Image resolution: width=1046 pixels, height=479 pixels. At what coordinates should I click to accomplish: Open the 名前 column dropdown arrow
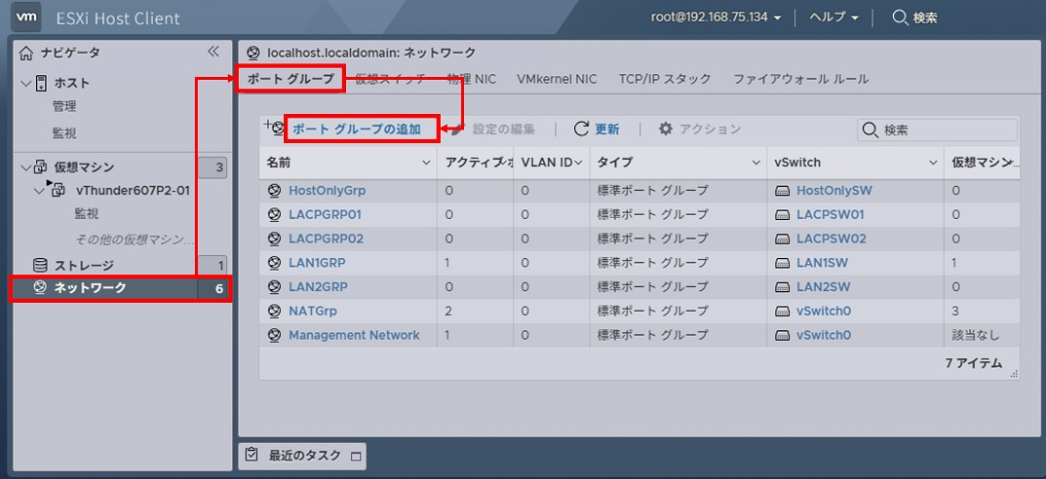425,163
